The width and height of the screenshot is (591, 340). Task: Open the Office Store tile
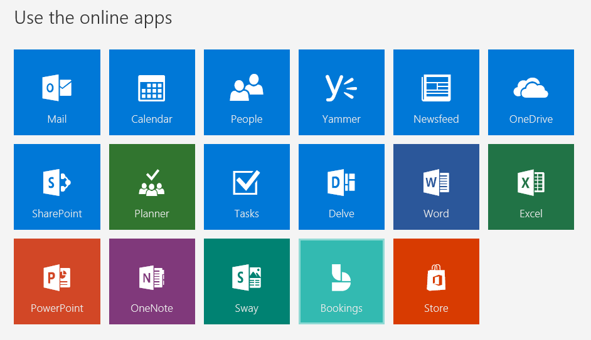[436, 281]
